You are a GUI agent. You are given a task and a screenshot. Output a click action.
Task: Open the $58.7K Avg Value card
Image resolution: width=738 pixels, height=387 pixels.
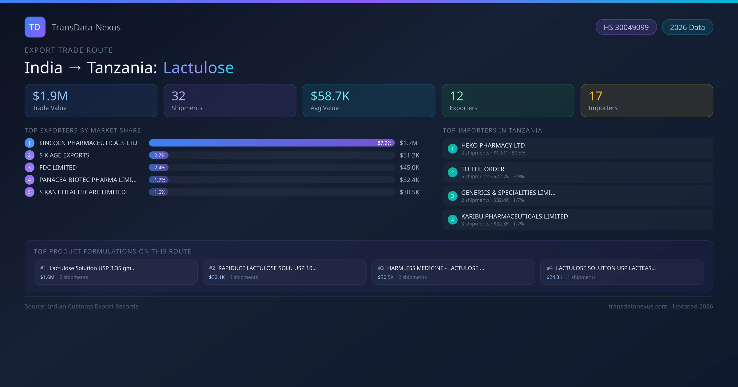[x=369, y=101]
